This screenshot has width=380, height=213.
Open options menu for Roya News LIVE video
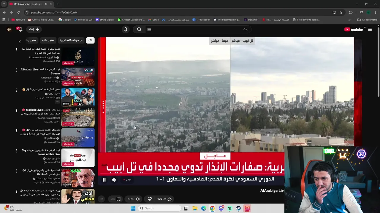(17, 130)
